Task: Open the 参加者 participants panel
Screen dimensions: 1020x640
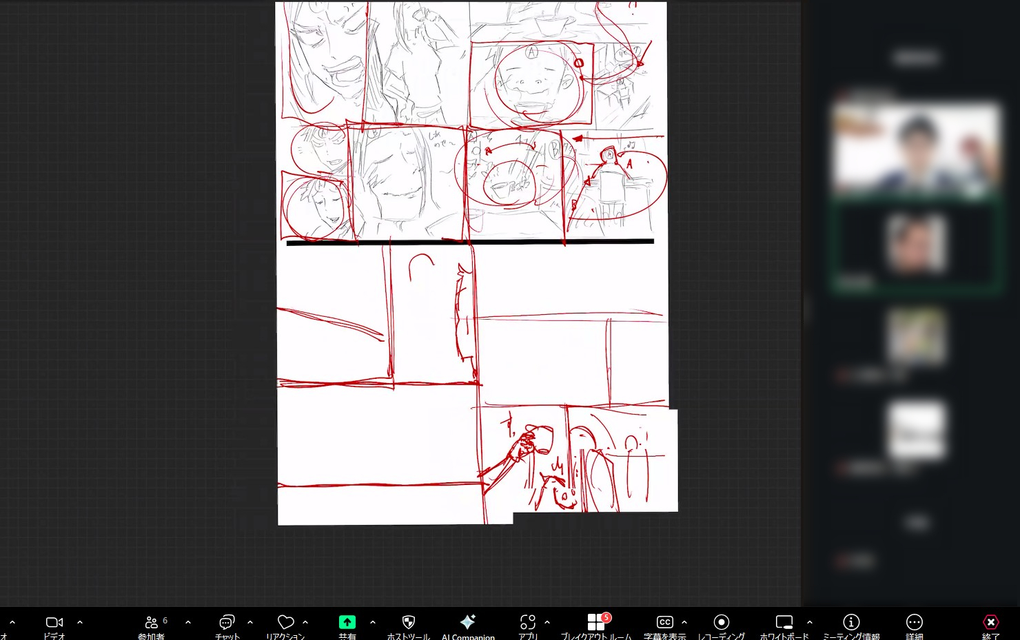Action: click(x=152, y=623)
